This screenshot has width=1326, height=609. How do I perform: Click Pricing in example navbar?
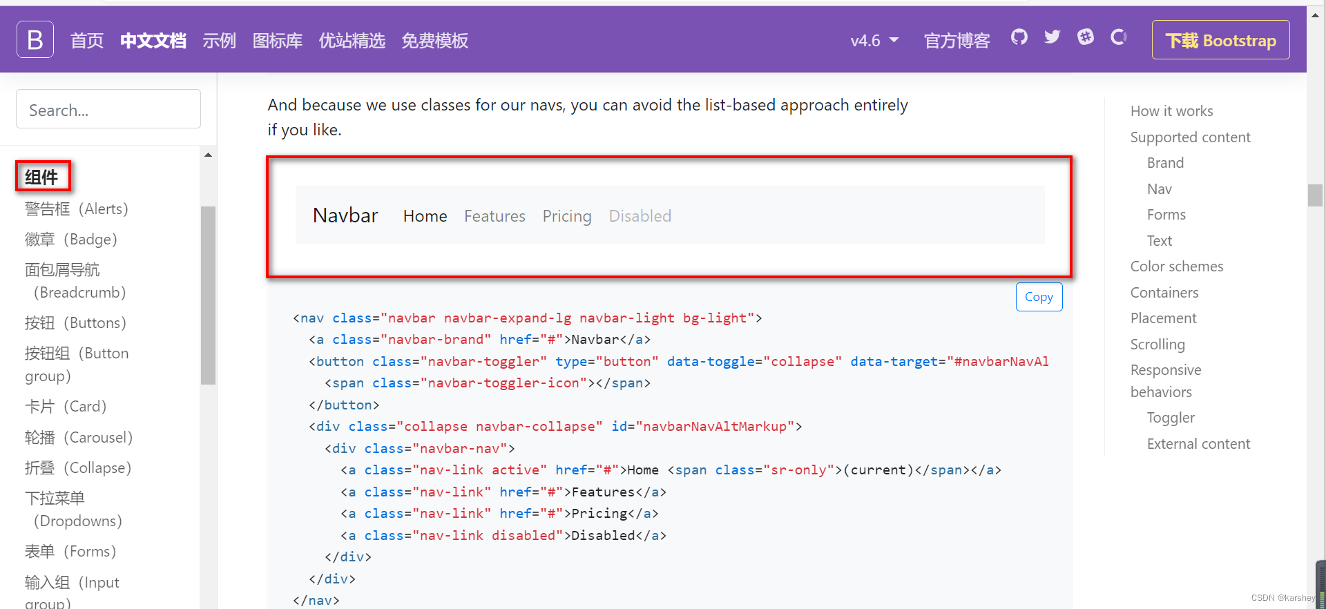567,216
